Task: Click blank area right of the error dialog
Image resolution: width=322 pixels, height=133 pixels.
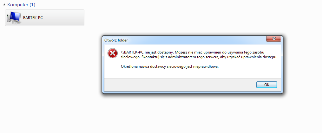Action: tap(302, 66)
